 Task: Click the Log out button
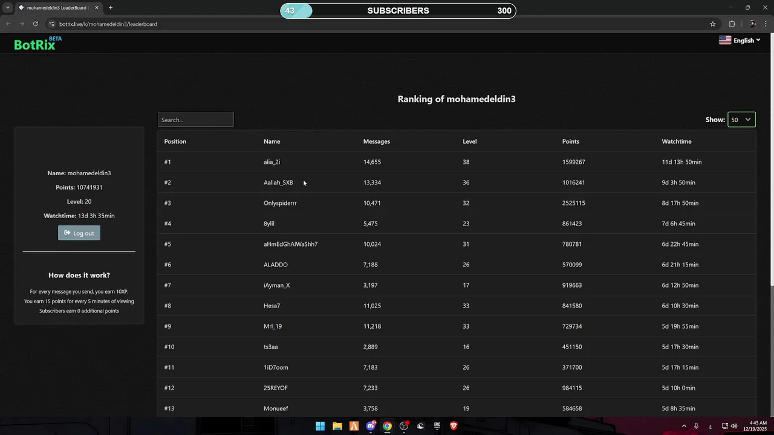(79, 233)
